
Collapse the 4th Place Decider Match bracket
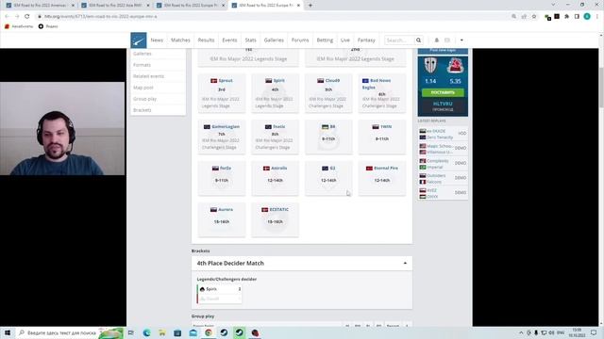coord(405,263)
